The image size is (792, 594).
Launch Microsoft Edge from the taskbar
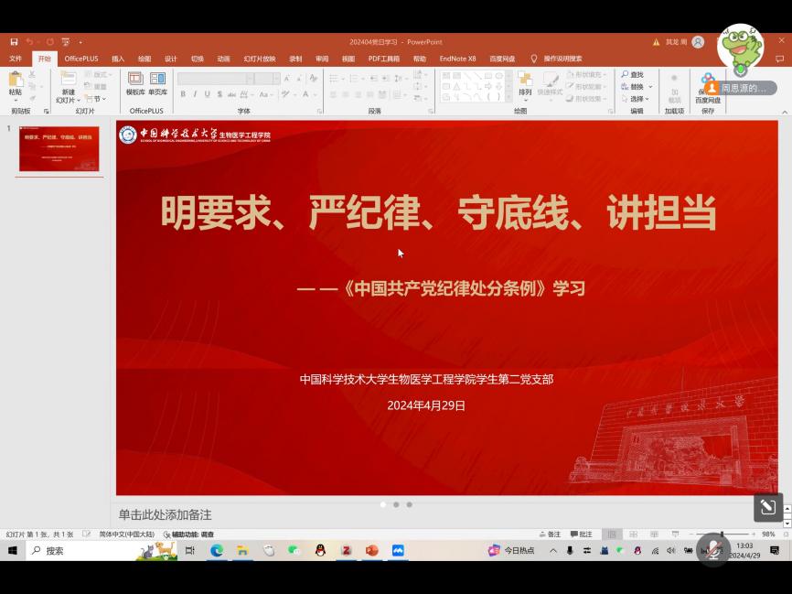coord(217,550)
